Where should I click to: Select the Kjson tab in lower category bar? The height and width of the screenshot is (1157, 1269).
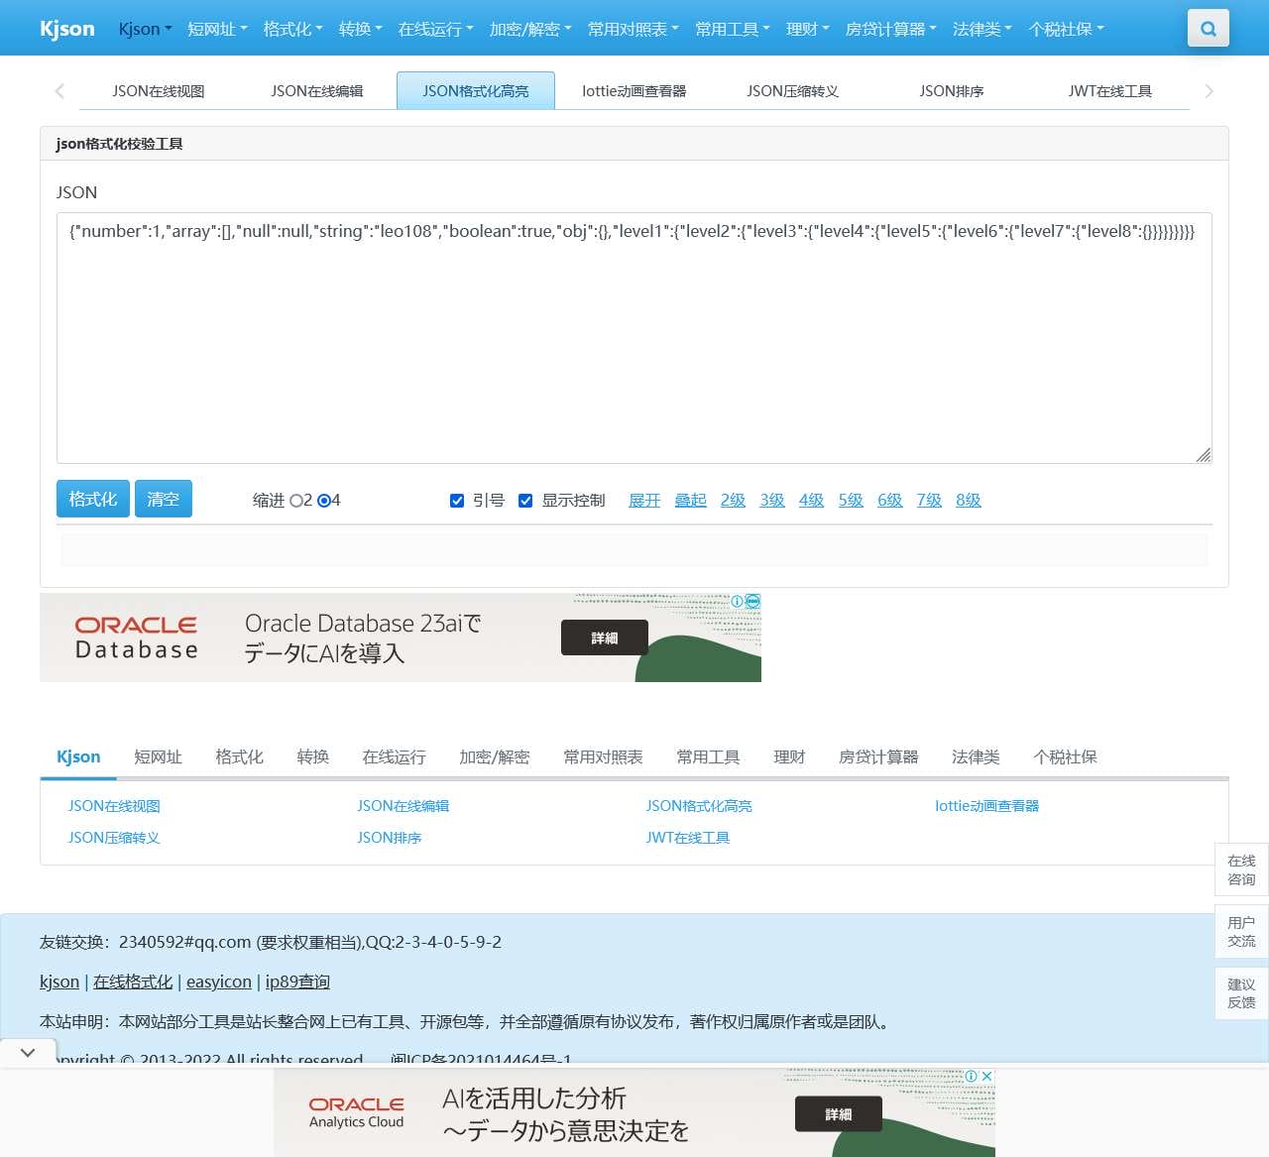click(78, 757)
